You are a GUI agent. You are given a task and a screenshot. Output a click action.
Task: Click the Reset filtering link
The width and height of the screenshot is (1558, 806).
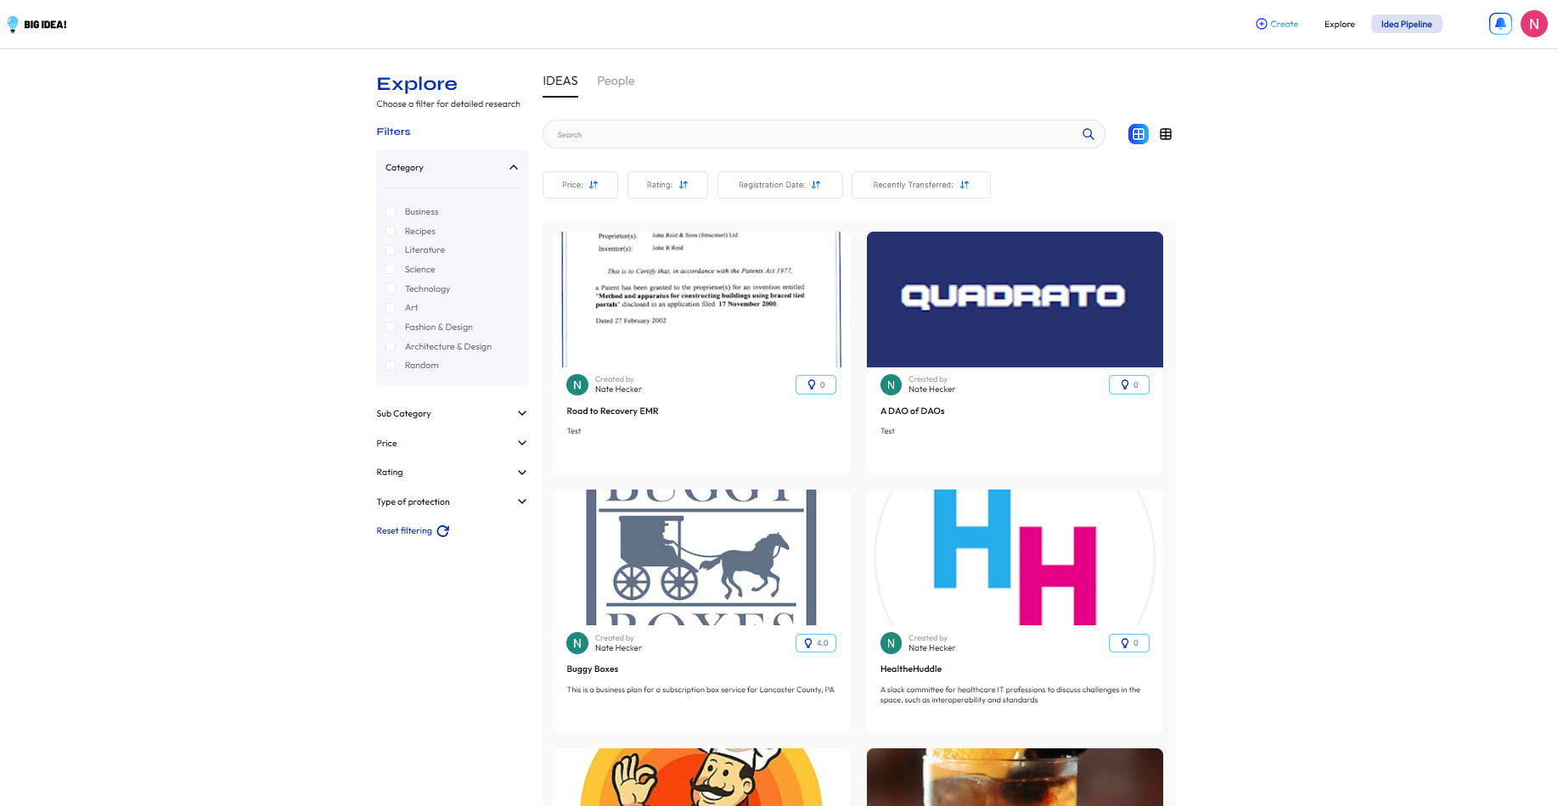(x=404, y=531)
